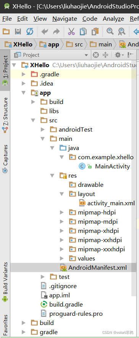
Task: Click the Undo arrow icon
Action: coord(45,32)
